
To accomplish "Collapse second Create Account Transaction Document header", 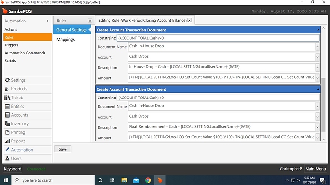I will click(x=318, y=89).
